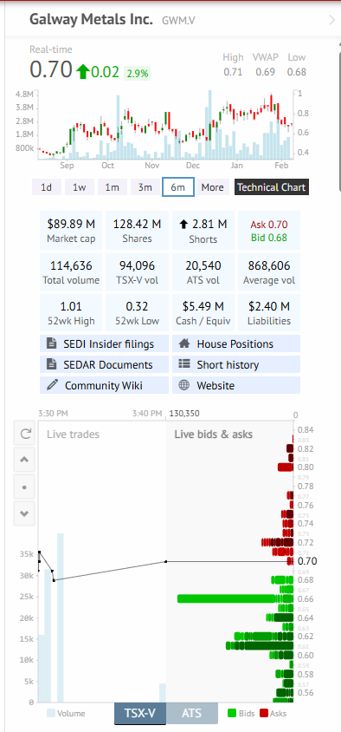Click the pencil icon beside Community Wiki
Viewport: 341px width, 732px height.
point(52,385)
